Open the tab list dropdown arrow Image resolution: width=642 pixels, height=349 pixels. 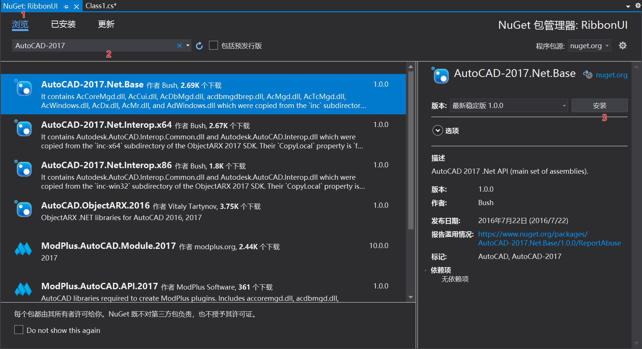[x=628, y=6]
